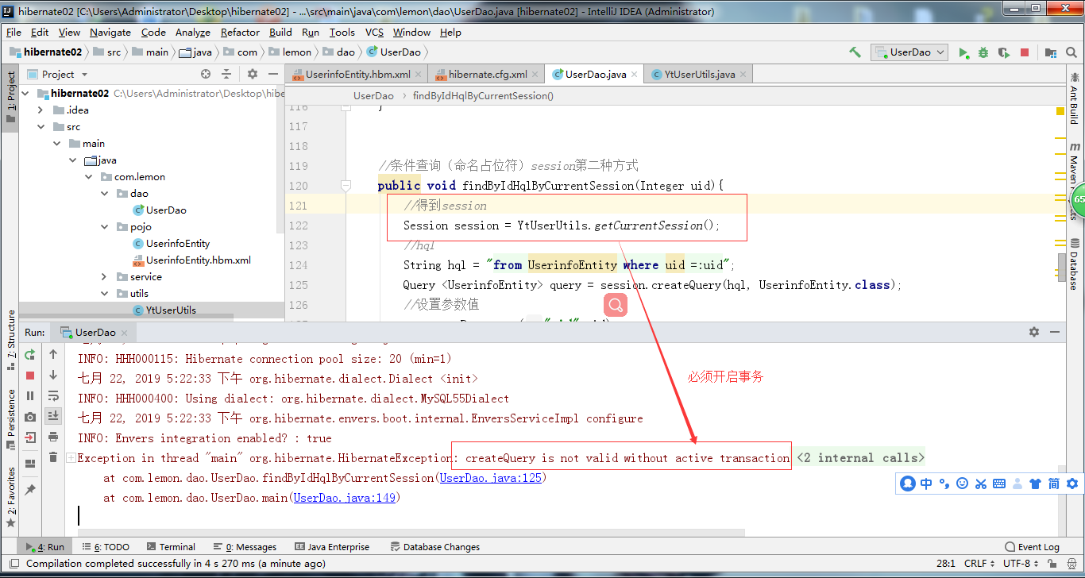Print console output via printer icon
1085x578 pixels.
click(x=53, y=437)
